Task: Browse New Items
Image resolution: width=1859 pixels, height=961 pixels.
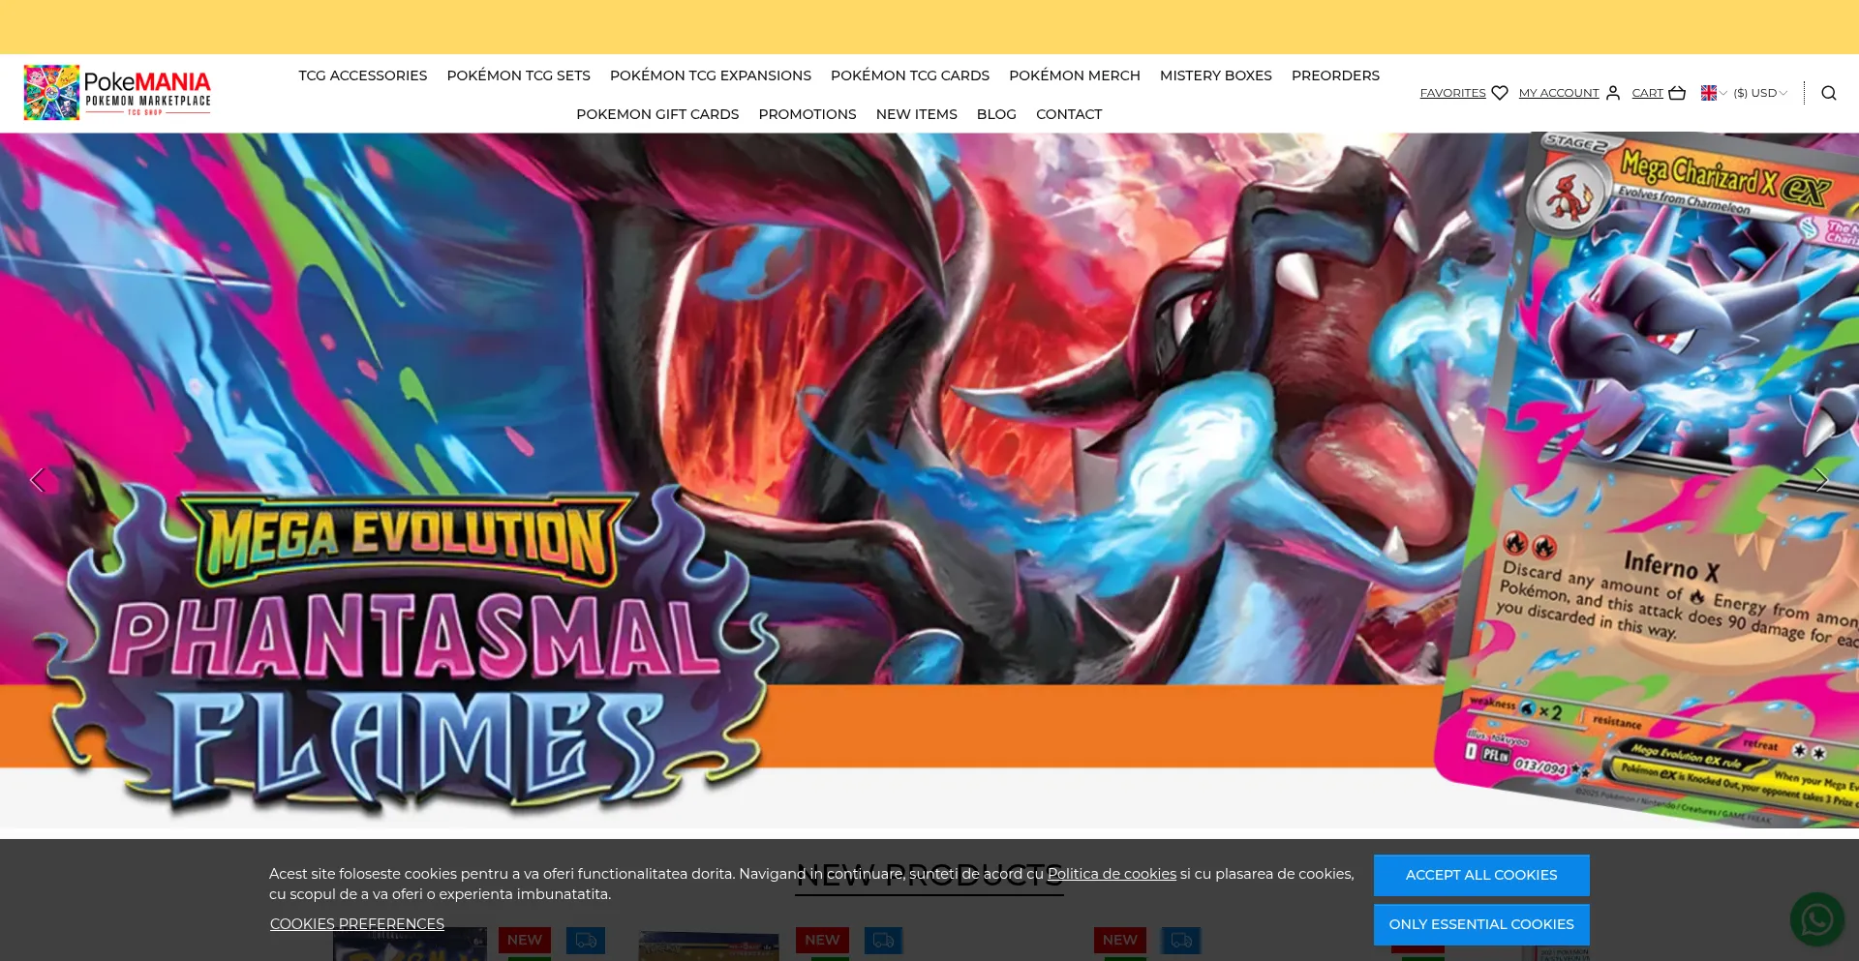Action: [917, 114]
